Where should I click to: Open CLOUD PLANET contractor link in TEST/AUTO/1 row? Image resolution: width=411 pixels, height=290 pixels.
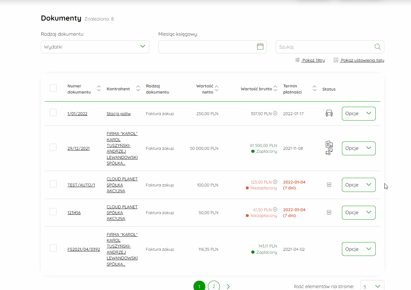tap(122, 185)
